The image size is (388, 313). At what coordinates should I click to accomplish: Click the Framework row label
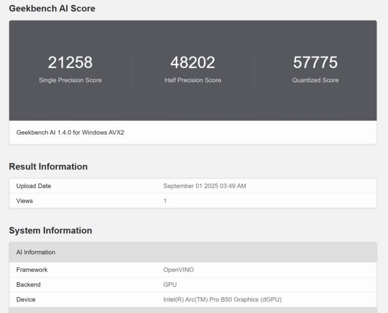click(32, 270)
